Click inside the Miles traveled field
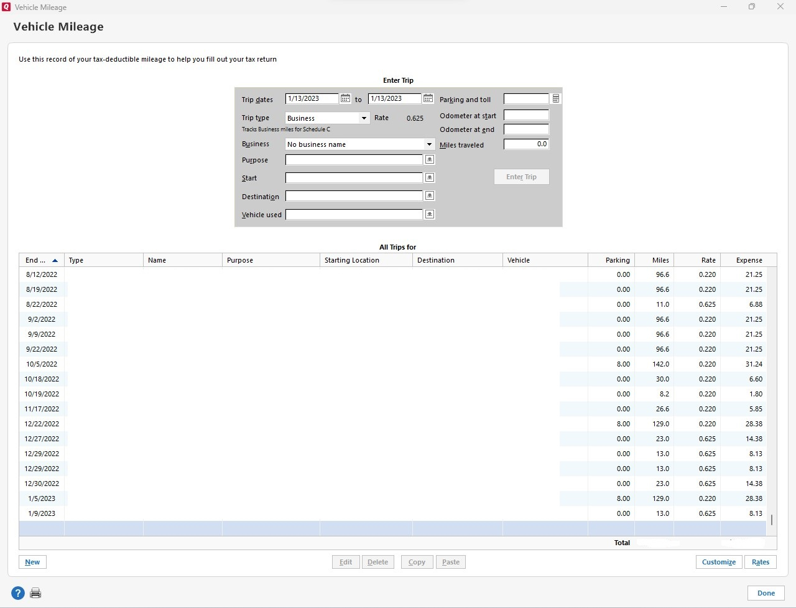The width and height of the screenshot is (796, 608). click(526, 144)
